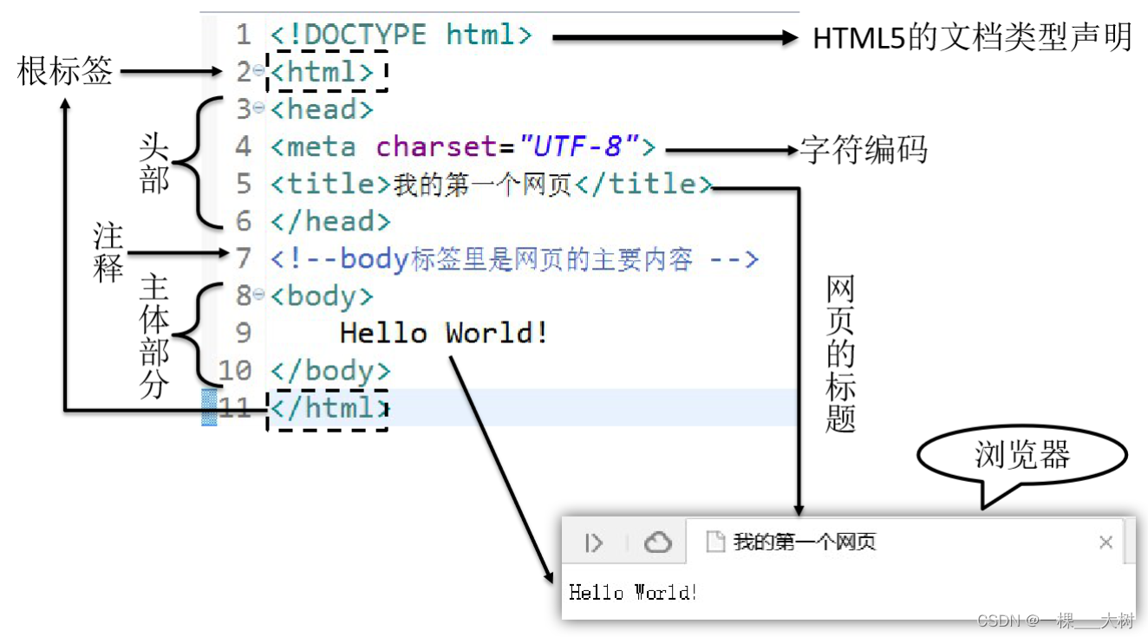Click the sidebar arrow icon in the browser toolbar

tap(593, 543)
